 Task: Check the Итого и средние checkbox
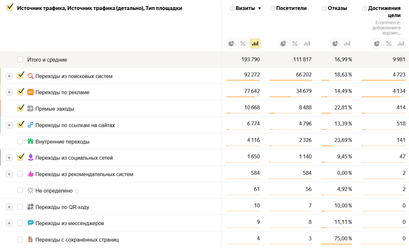(x=20, y=60)
